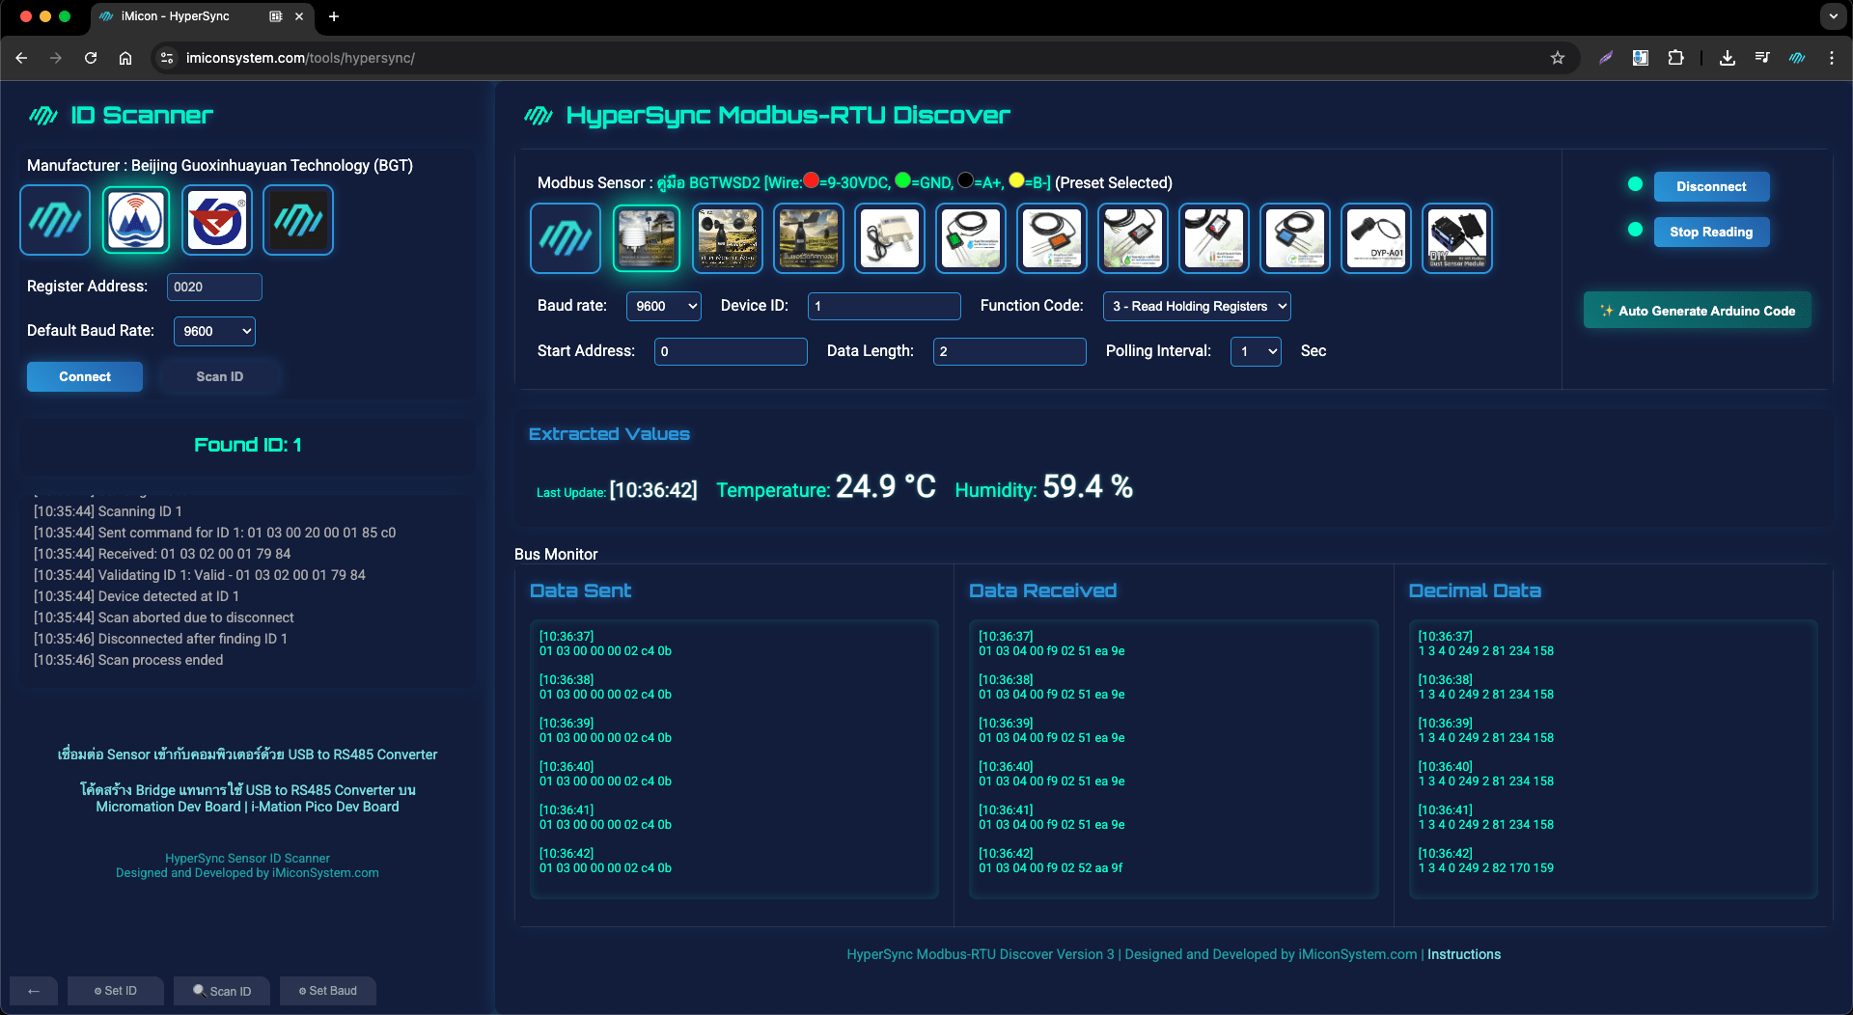Image resolution: width=1853 pixels, height=1015 pixels.
Task: Open the Set Baud tab
Action: pos(328,991)
